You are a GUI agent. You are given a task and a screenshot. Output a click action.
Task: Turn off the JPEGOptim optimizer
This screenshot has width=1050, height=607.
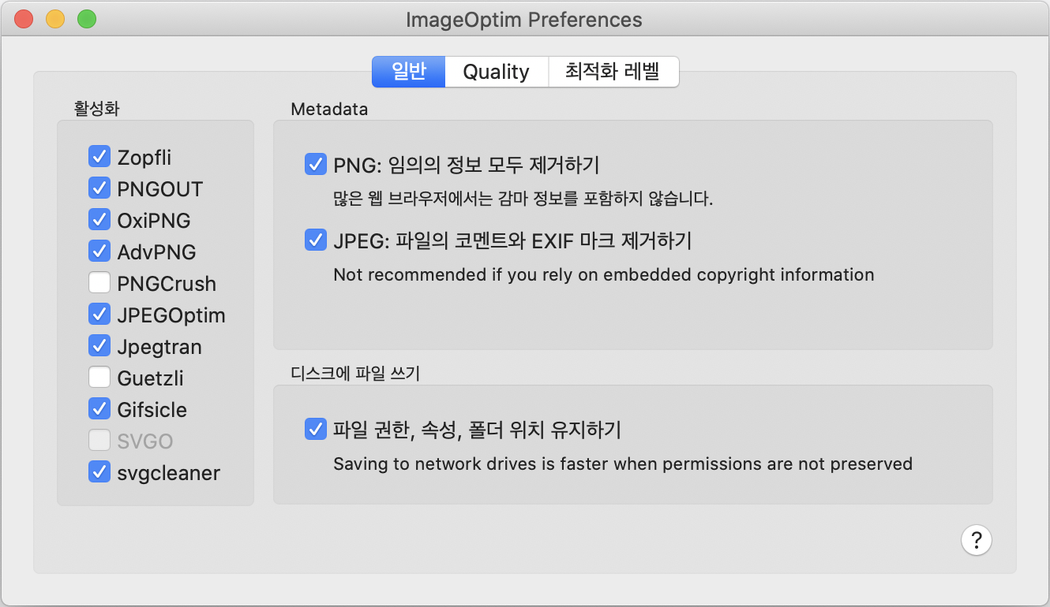(x=99, y=314)
